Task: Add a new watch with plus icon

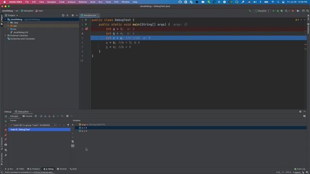Action: point(73,125)
